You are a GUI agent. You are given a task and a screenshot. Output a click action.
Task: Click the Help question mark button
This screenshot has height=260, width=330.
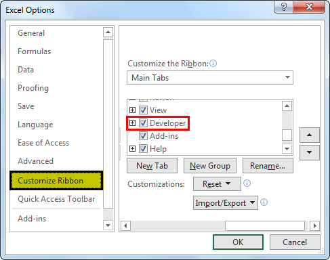click(x=284, y=7)
